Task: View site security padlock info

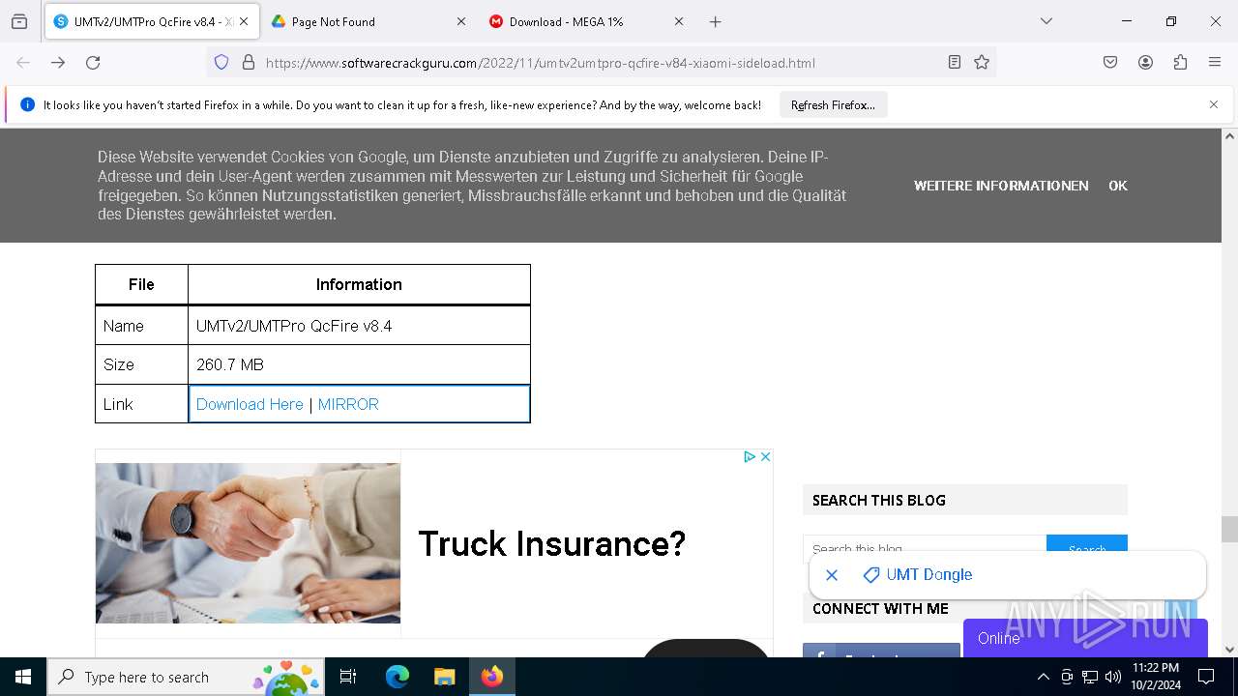Action: pyautogui.click(x=249, y=63)
